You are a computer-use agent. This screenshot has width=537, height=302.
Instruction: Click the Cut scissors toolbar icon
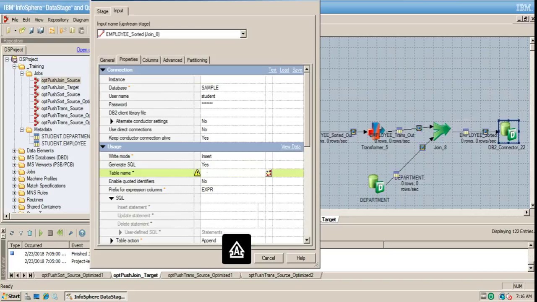(x=63, y=30)
